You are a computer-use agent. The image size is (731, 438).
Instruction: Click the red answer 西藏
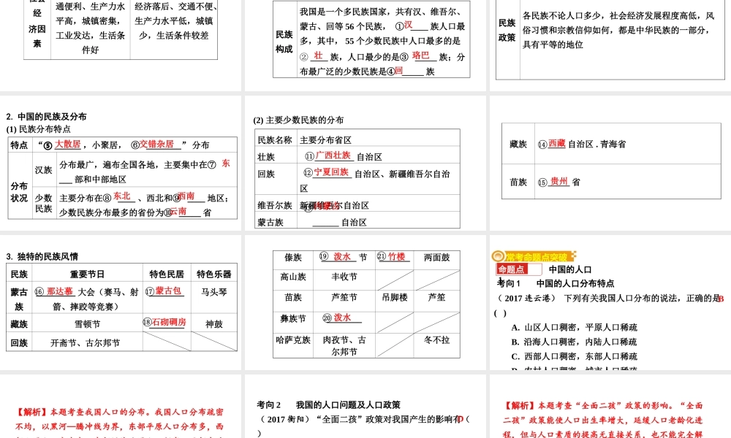click(x=556, y=143)
